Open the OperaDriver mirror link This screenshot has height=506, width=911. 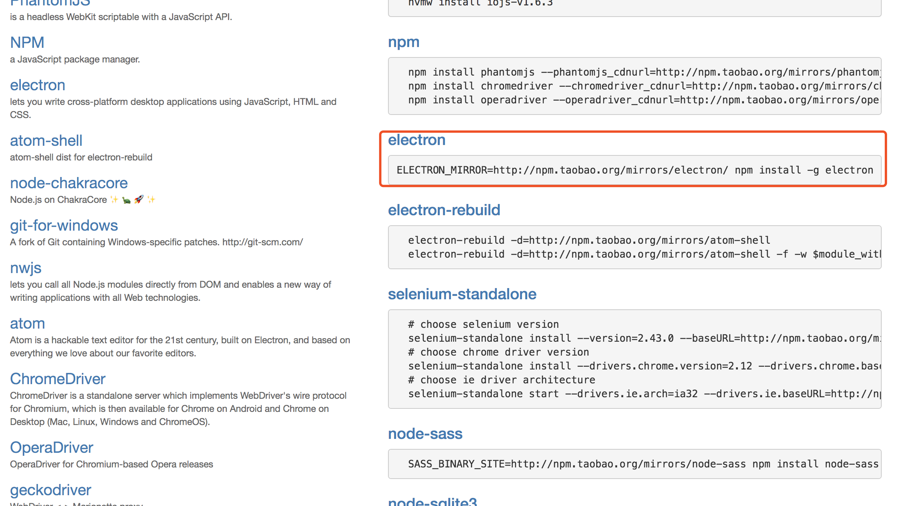pyautogui.click(x=52, y=447)
